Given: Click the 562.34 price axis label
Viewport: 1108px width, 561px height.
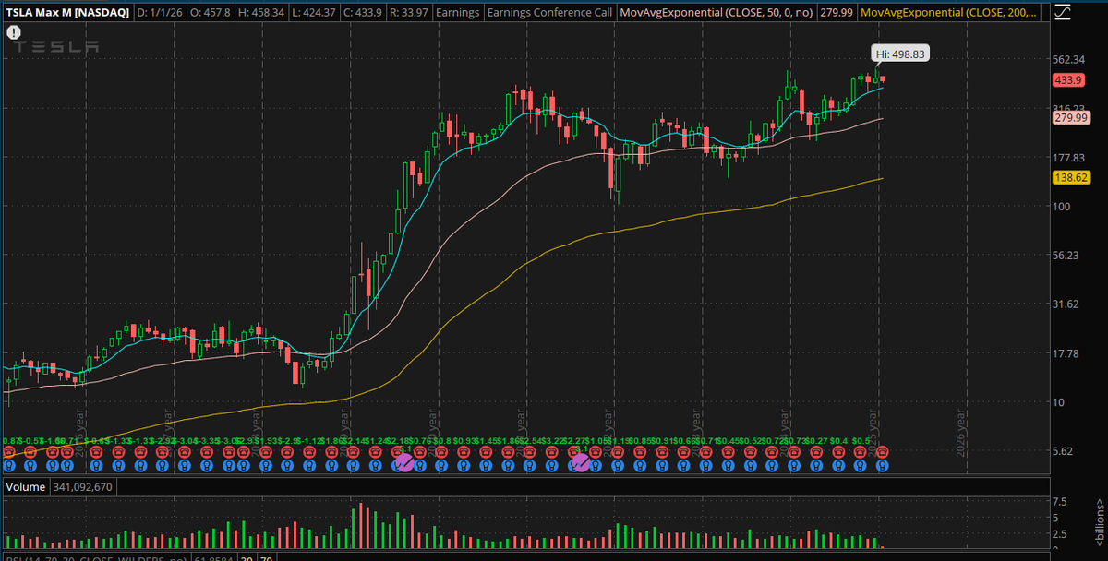Looking at the screenshot, I should point(1068,59).
